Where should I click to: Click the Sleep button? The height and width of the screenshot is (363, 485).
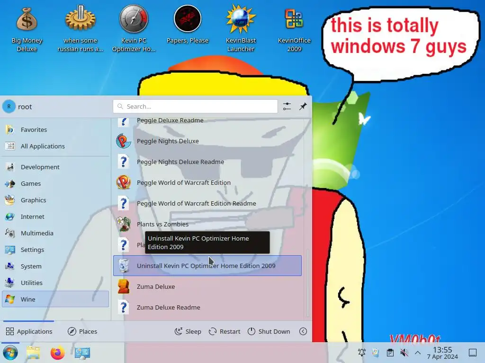pos(188,331)
